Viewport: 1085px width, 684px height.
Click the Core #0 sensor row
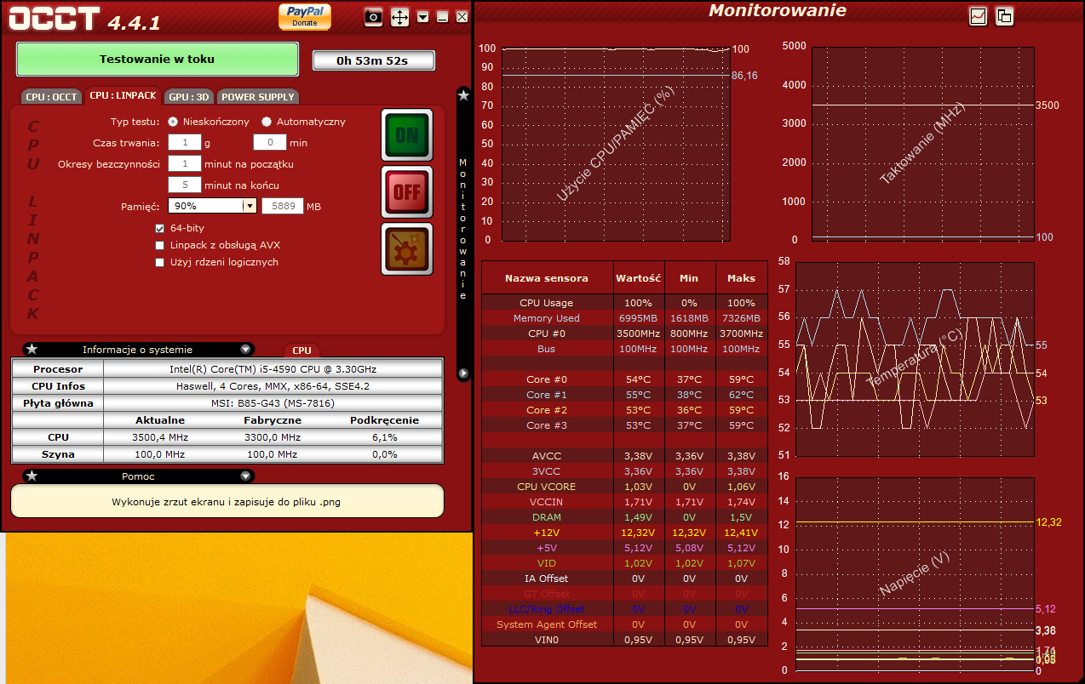(x=624, y=379)
